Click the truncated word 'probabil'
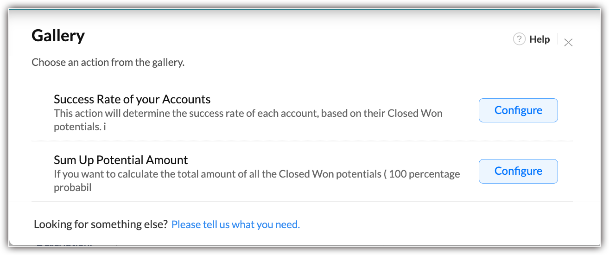609x255 pixels. point(72,187)
